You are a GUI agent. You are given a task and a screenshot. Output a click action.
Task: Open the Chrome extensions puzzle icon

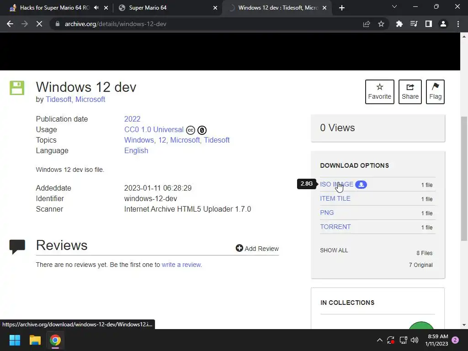pyautogui.click(x=399, y=24)
